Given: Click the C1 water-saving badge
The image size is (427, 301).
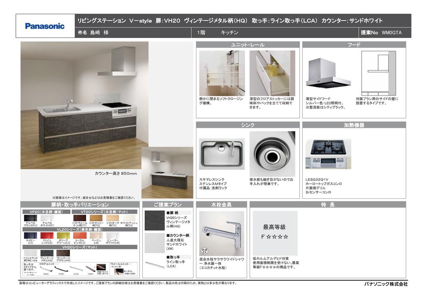Looking at the screenshot, I should pos(204,251).
